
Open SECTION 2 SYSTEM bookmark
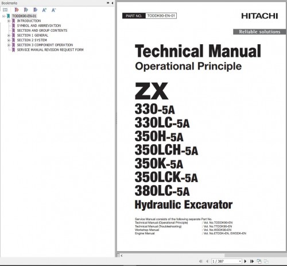tap(32, 40)
